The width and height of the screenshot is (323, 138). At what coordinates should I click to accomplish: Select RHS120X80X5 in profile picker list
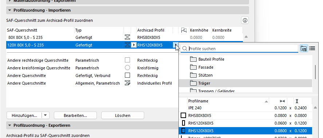click(245, 131)
